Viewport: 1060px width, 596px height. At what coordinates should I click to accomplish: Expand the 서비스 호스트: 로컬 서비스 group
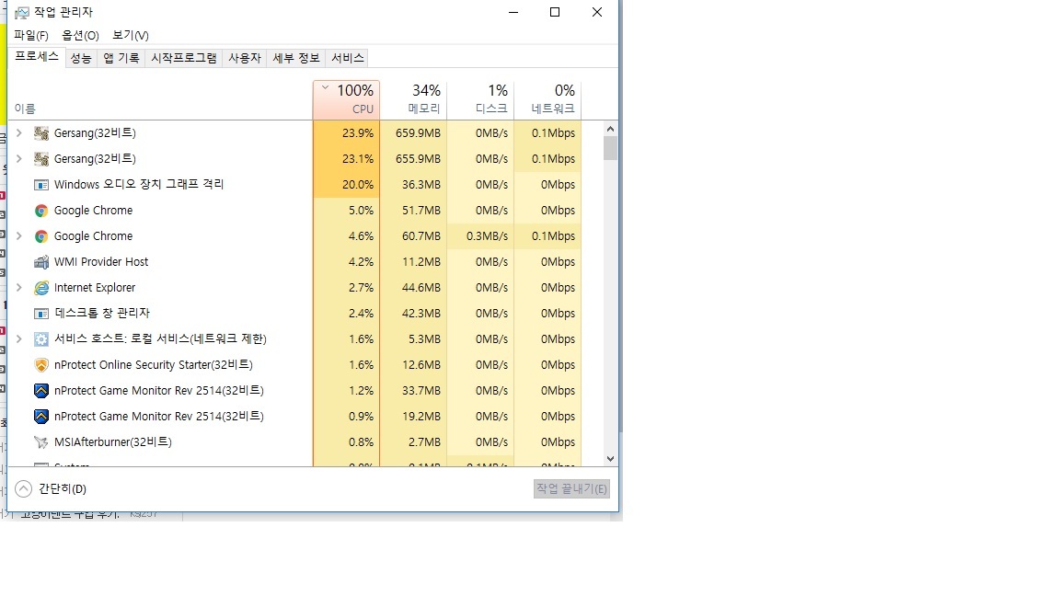tap(19, 338)
